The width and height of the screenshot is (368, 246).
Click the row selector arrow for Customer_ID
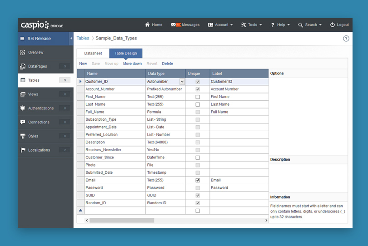pyautogui.click(x=80, y=81)
